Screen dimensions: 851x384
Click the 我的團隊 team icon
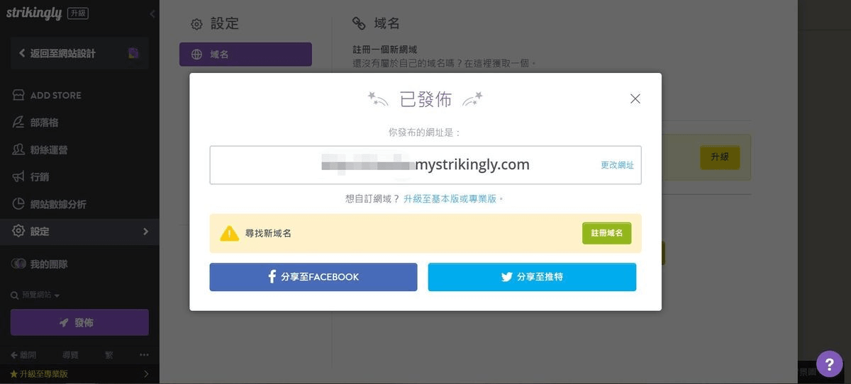click(x=19, y=264)
